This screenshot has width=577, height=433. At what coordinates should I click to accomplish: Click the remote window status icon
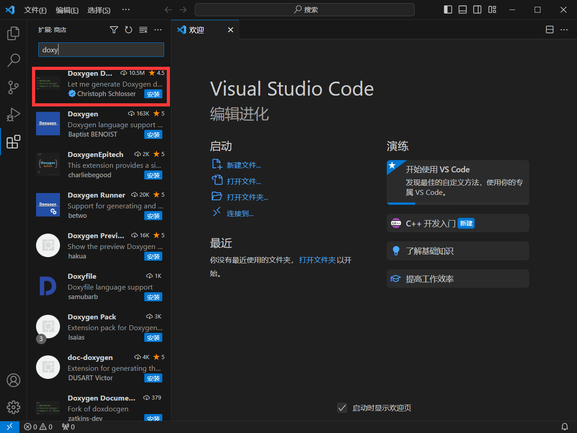(9, 427)
